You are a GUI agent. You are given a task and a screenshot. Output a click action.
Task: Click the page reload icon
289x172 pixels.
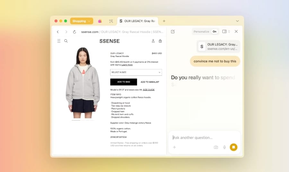[x=74, y=32]
